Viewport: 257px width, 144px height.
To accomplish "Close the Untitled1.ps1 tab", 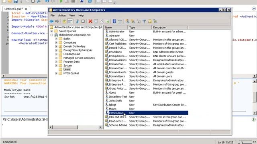I will pos(26,9).
